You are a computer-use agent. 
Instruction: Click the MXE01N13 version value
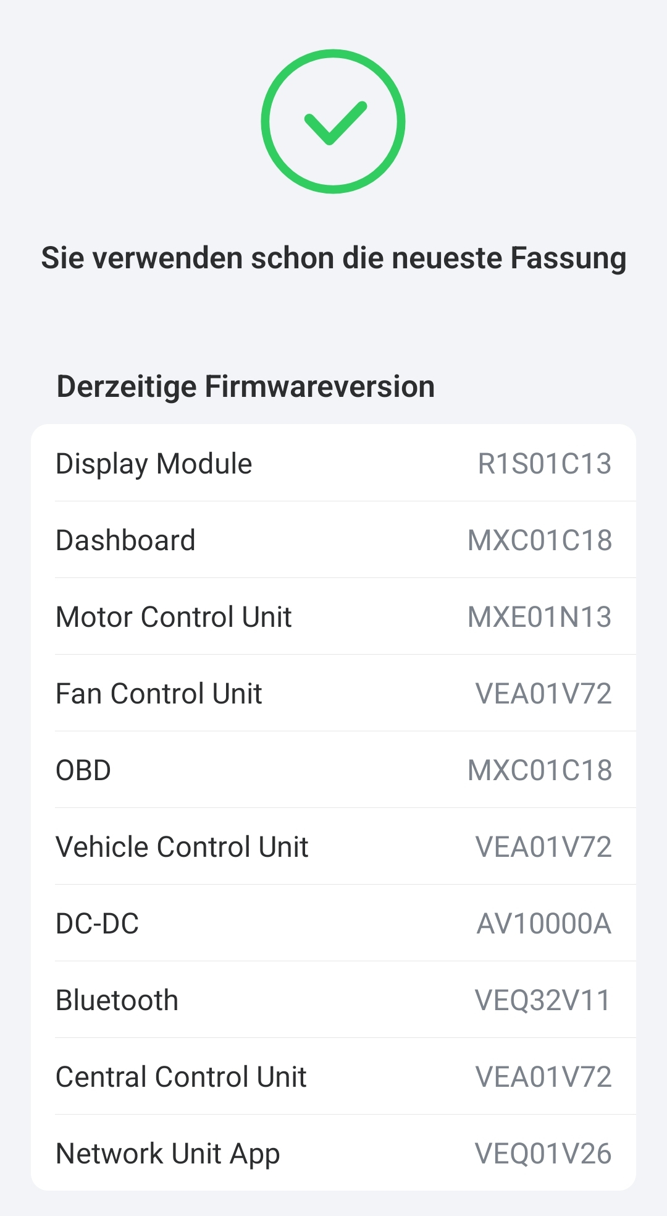[539, 617]
